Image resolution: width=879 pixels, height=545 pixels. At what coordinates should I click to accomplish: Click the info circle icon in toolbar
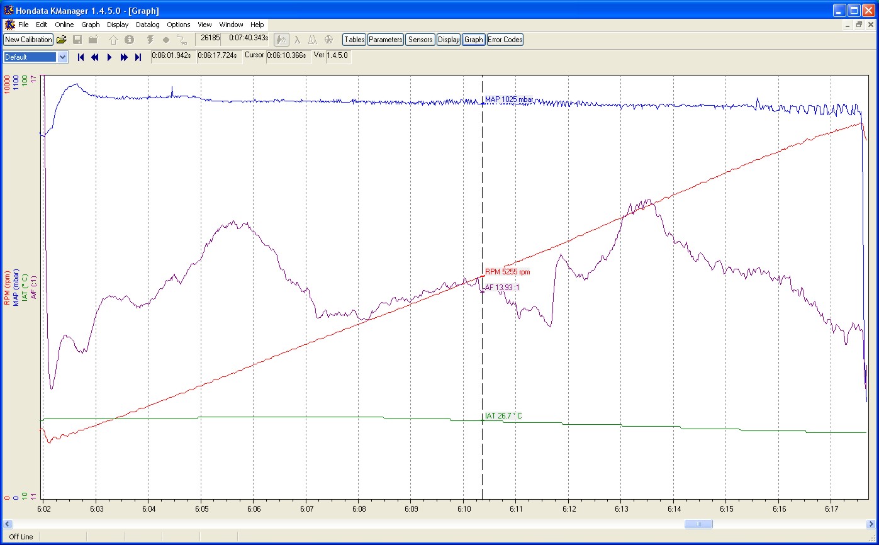[129, 40]
